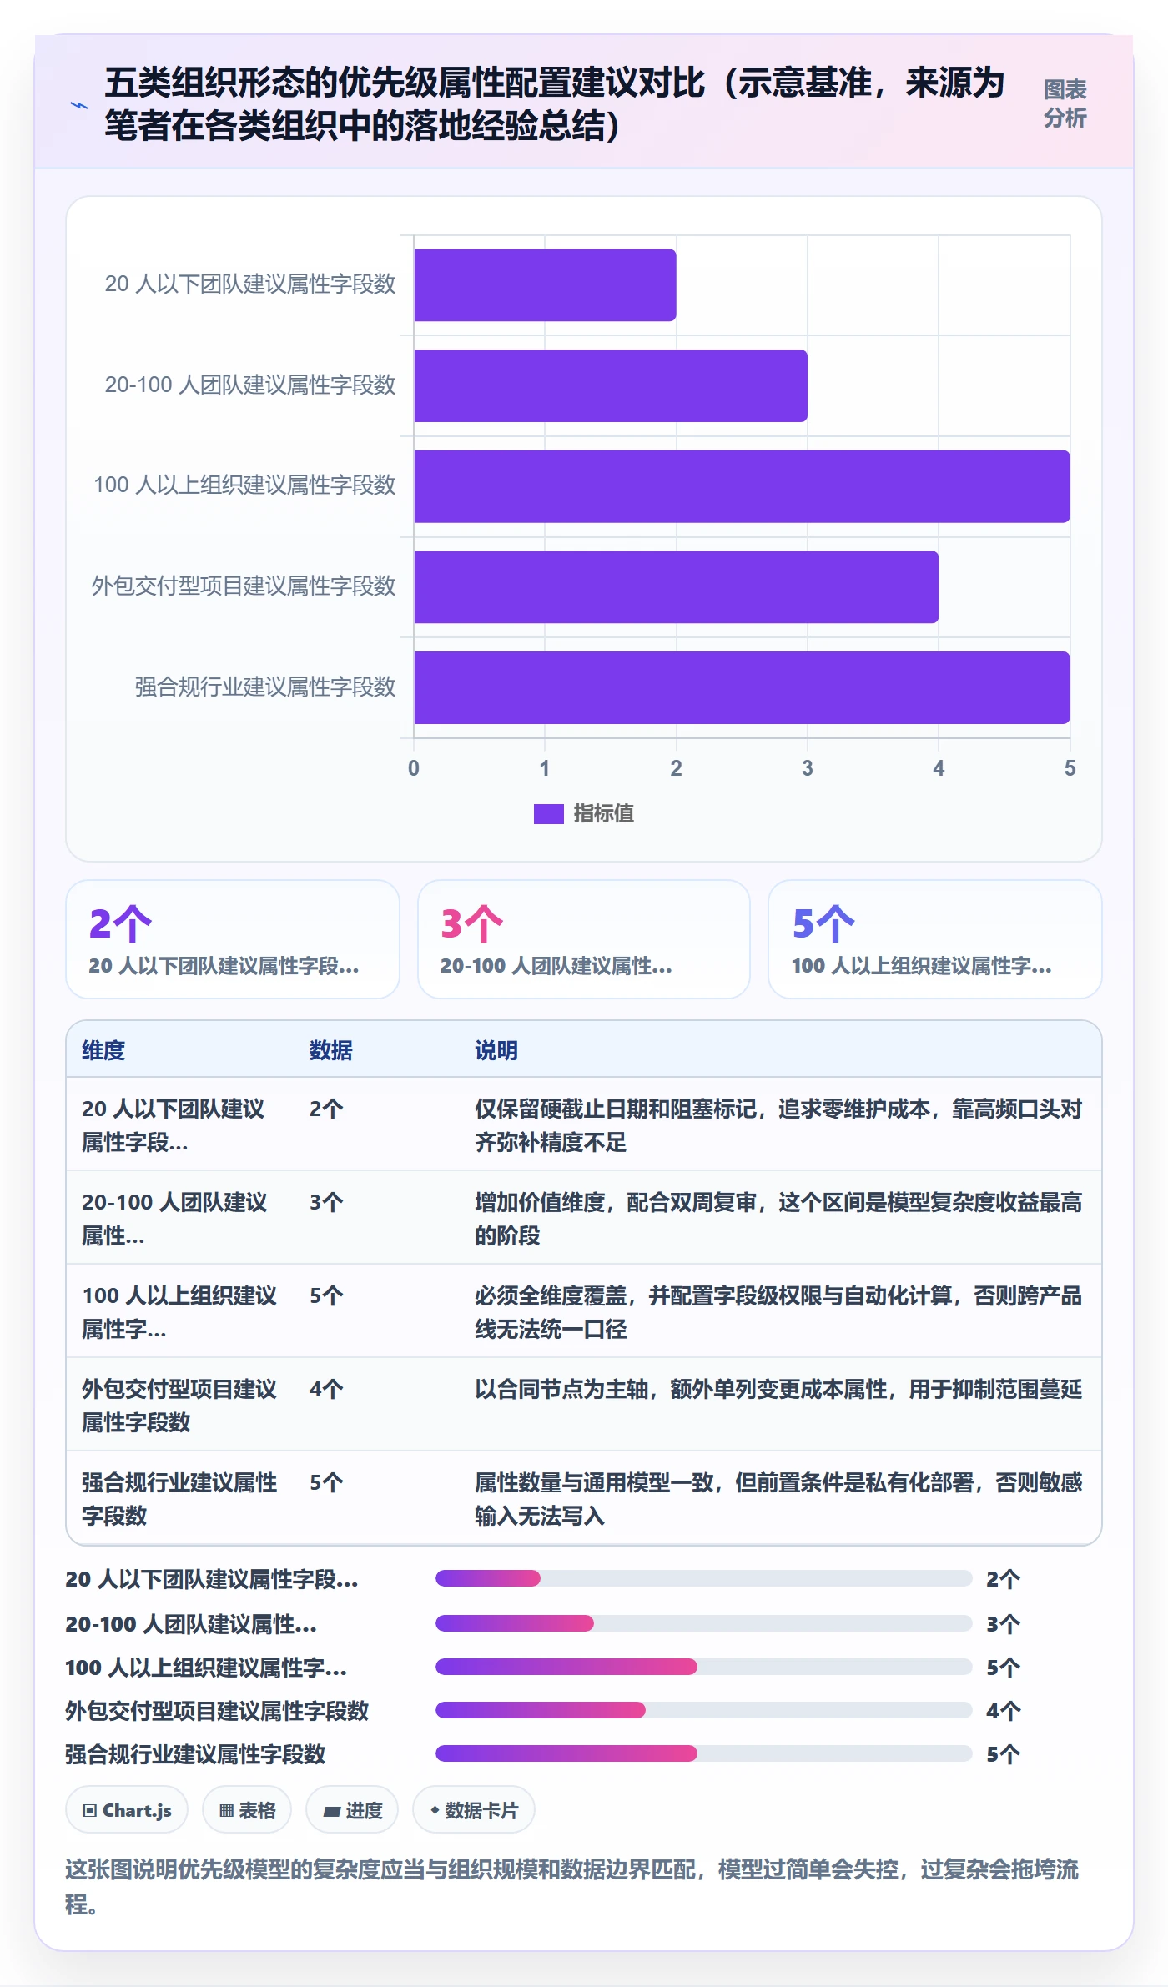The width and height of the screenshot is (1168, 1987).
Task: Click y-axis label 100 人以上组织建议属性字段数
Action: click(x=244, y=485)
